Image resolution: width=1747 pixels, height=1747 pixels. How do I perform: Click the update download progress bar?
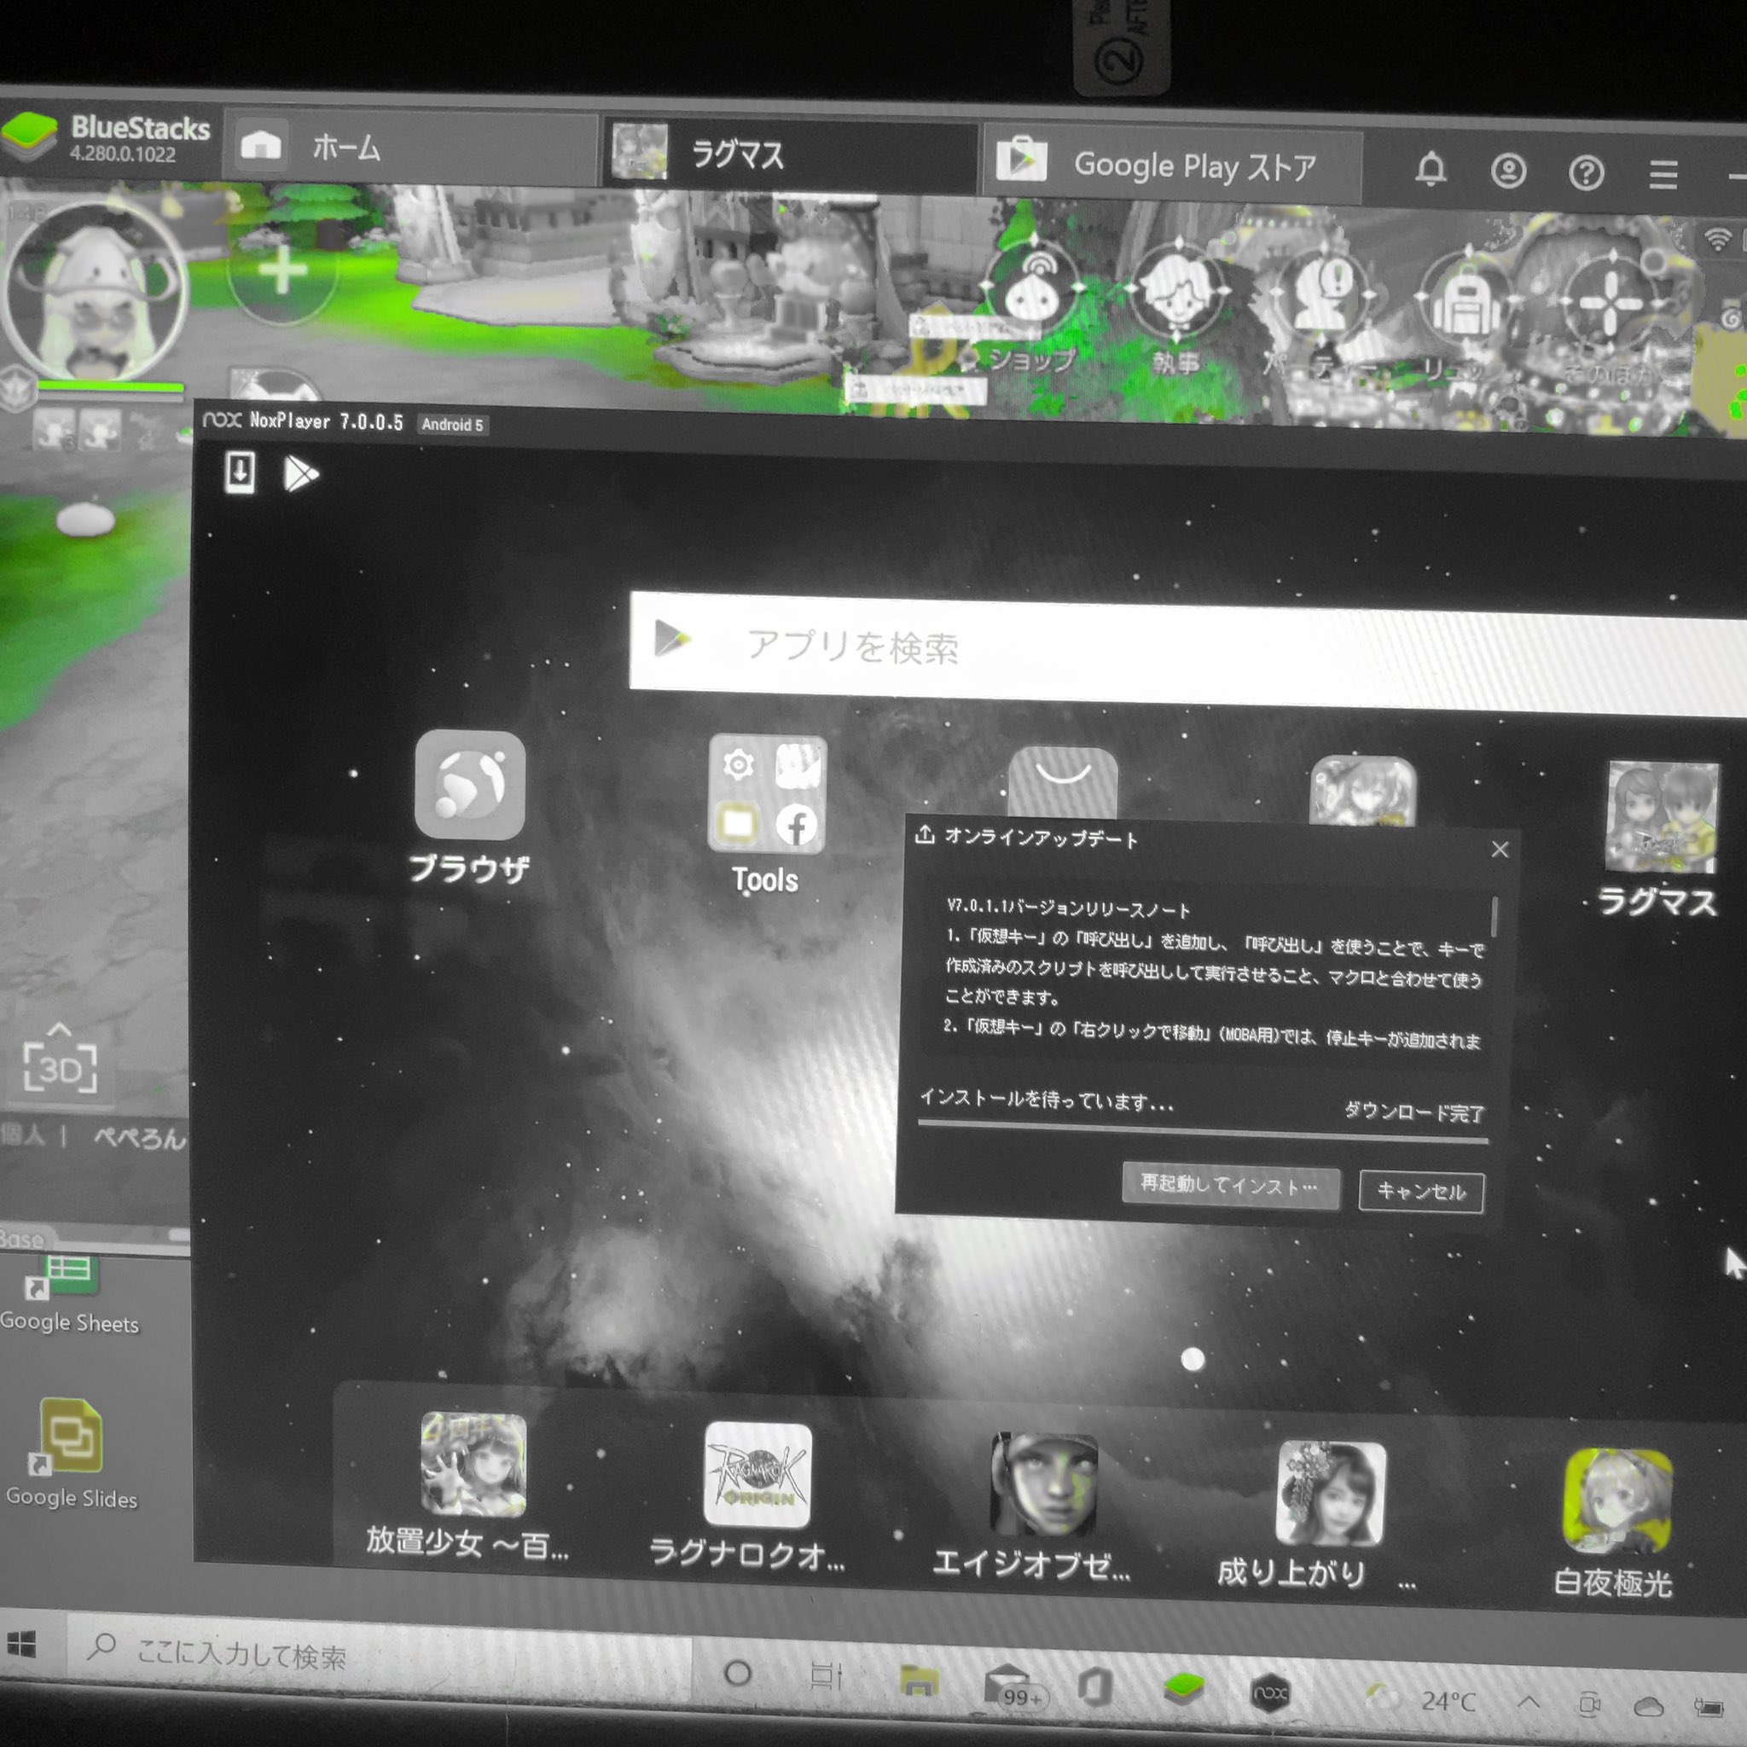point(1203,1134)
